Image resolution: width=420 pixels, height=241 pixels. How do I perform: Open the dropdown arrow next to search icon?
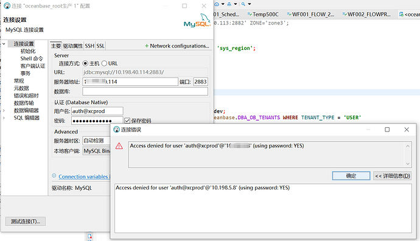[250, 4]
